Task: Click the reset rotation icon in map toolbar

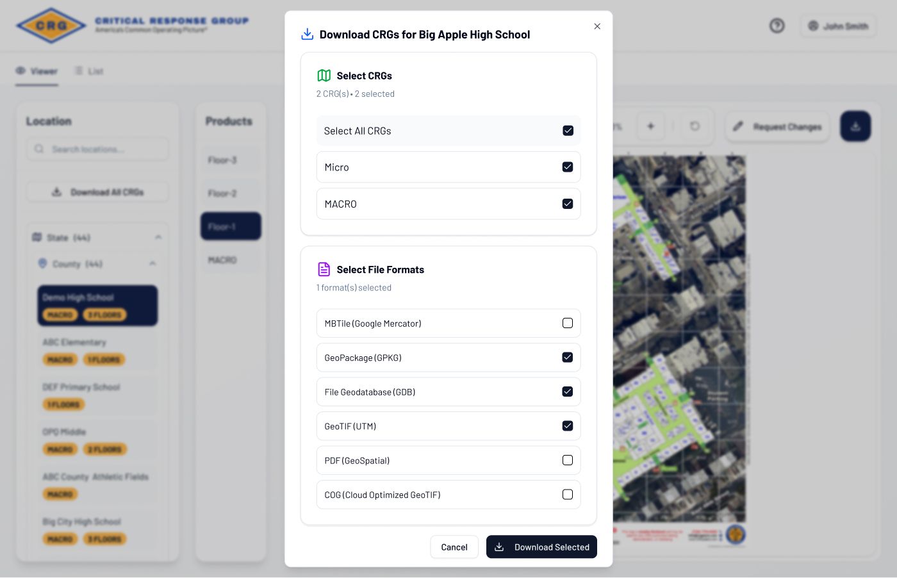Action: click(695, 126)
